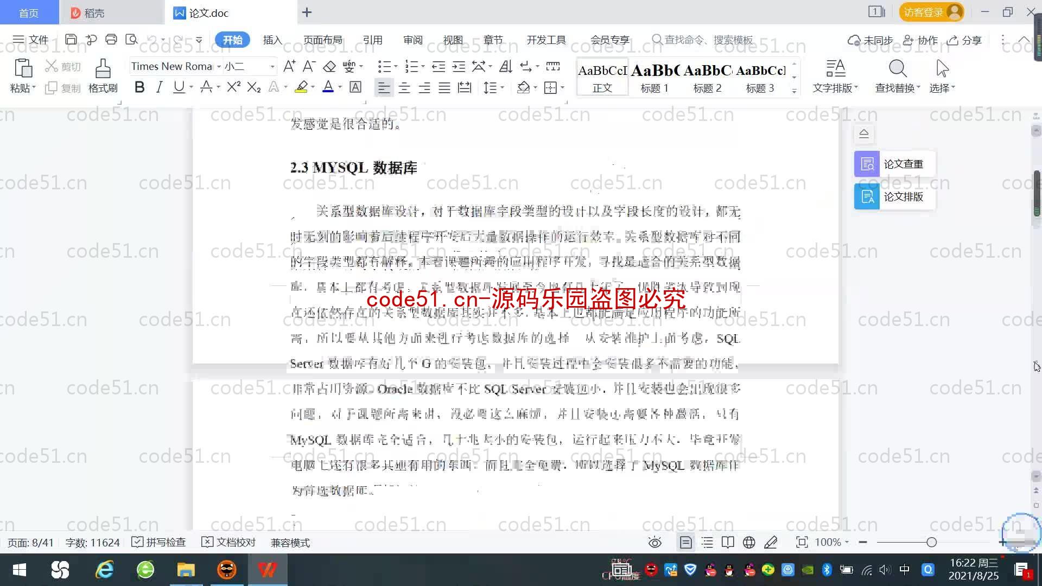Viewport: 1042px width, 586px height.
Task: Click the 访客登录 button
Action: [x=931, y=12]
